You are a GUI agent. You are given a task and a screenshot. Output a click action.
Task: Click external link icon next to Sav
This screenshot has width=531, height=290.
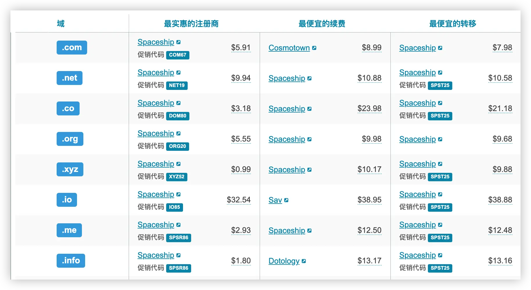[x=286, y=200]
